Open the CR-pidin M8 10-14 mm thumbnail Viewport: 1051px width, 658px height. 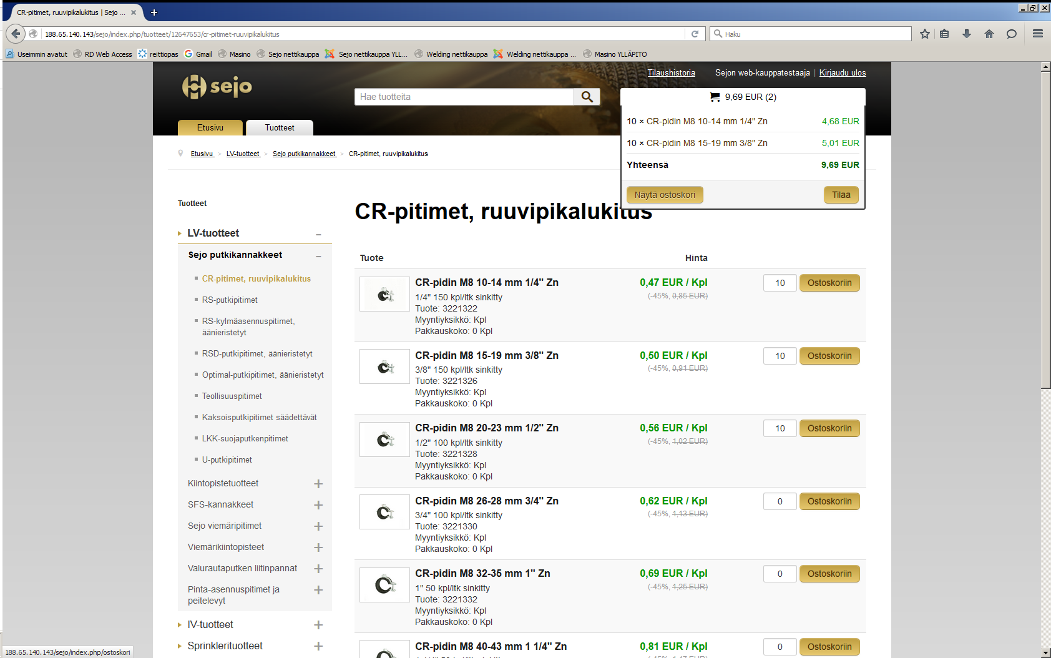click(x=384, y=294)
